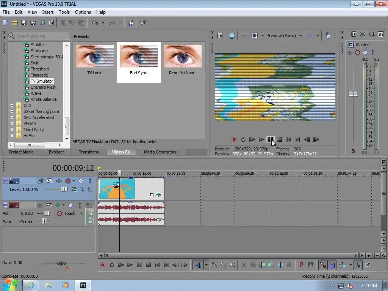This screenshot has width=388, height=291.
Task: Play from start in timeline transport
Action: click(121, 265)
